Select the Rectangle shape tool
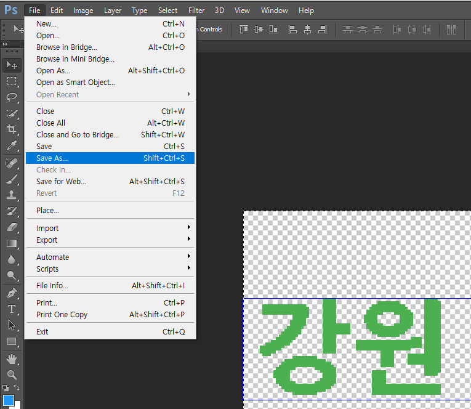Image resolution: width=471 pixels, height=409 pixels. click(x=12, y=341)
